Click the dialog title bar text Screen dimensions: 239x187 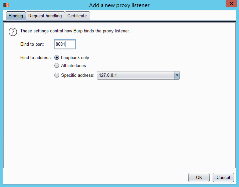point(120,5)
